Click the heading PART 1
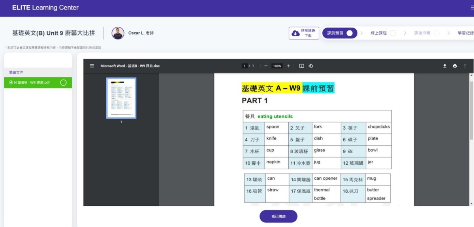Image resolution: width=474 pixels, height=227 pixels. coord(255,100)
